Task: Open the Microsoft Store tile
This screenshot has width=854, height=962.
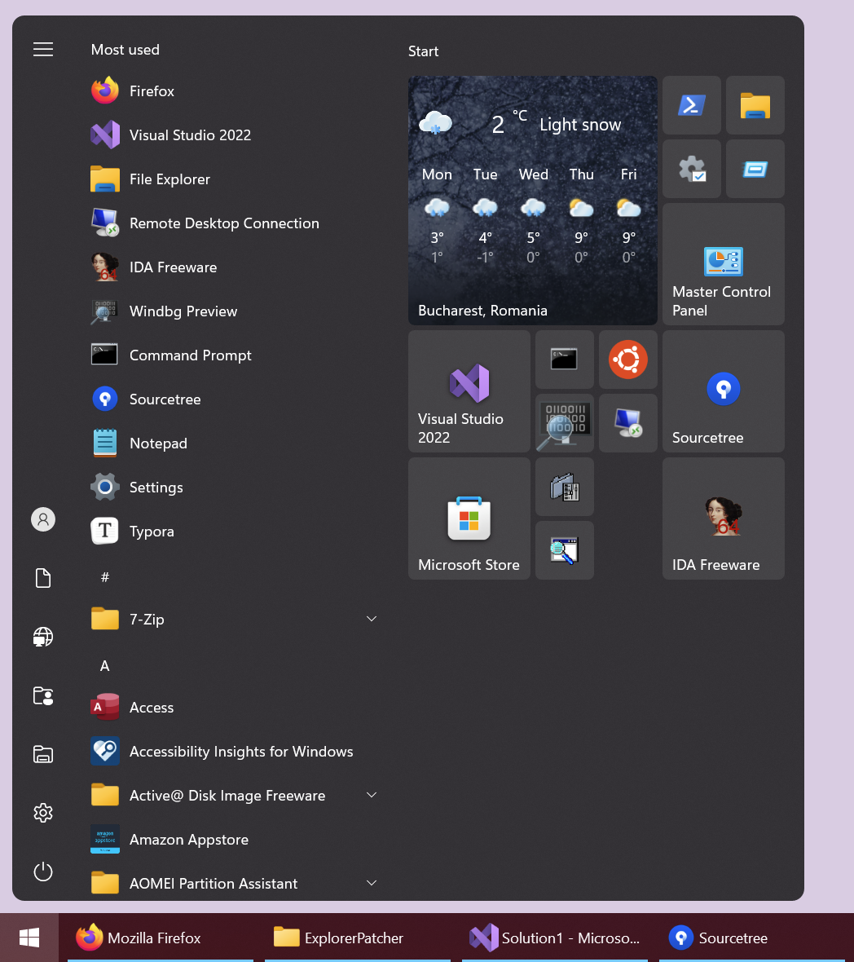Action: (x=469, y=519)
